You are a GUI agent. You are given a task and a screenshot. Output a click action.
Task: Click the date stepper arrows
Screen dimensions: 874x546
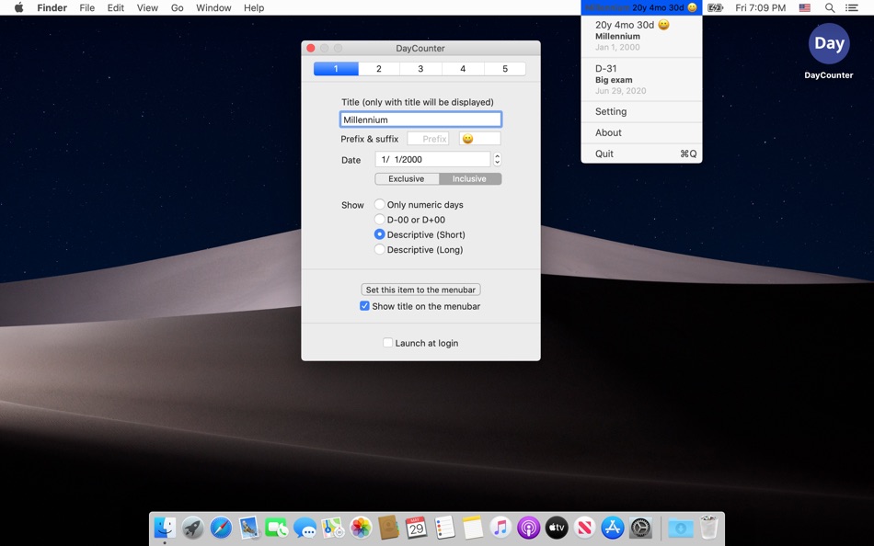point(497,159)
